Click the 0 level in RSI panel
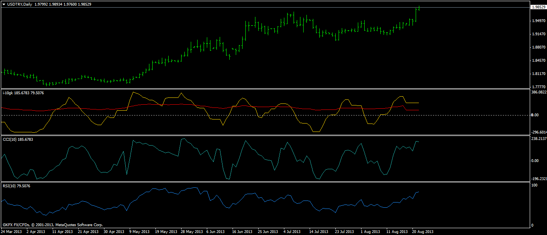This screenshot has height=235, width=547. click(x=532, y=225)
